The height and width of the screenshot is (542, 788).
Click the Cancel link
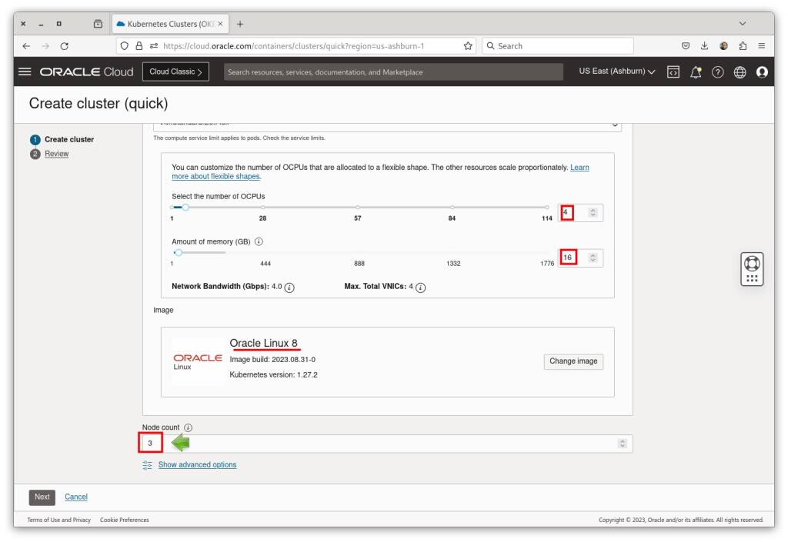tap(76, 497)
